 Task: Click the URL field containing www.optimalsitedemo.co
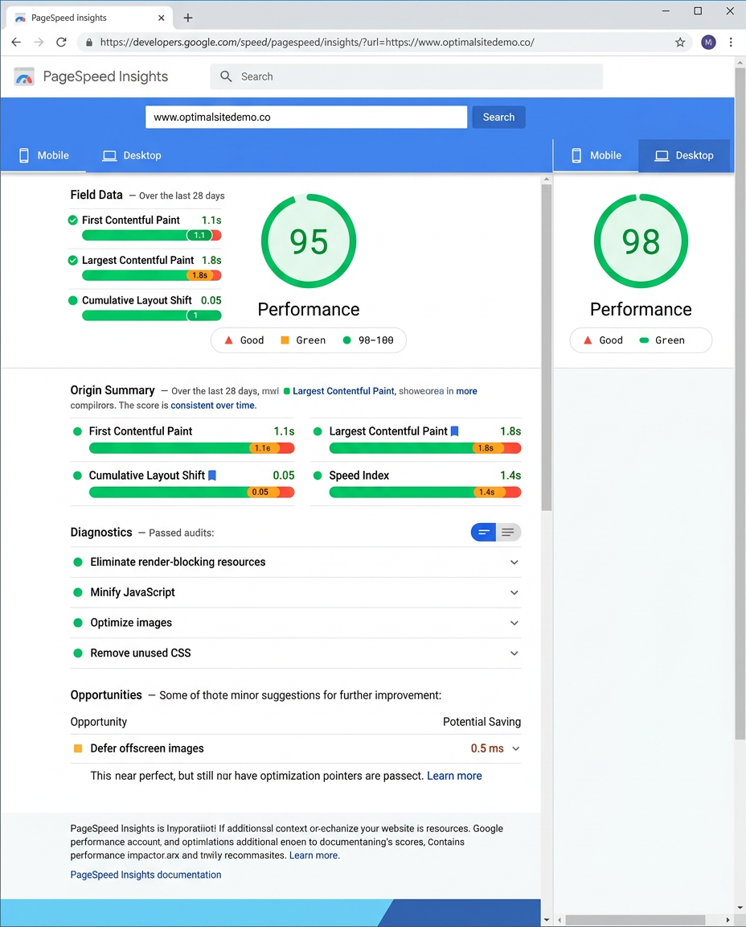pyautogui.click(x=306, y=117)
